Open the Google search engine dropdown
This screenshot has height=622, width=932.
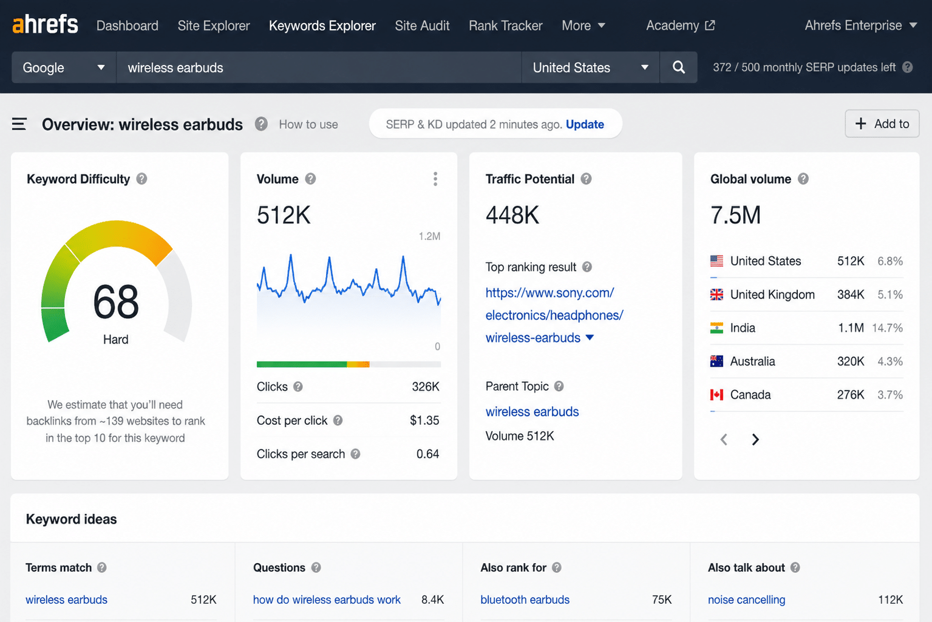[x=64, y=67]
